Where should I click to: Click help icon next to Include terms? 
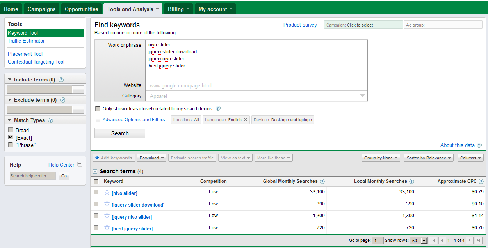pyautogui.click(x=61, y=80)
